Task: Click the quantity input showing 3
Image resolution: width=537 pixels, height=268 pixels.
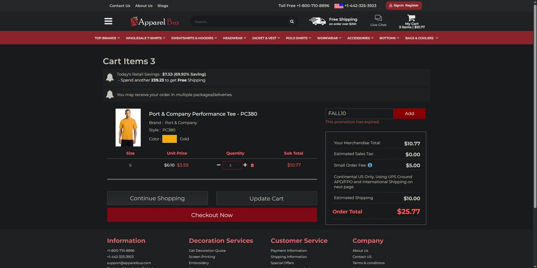Action: tap(232, 165)
